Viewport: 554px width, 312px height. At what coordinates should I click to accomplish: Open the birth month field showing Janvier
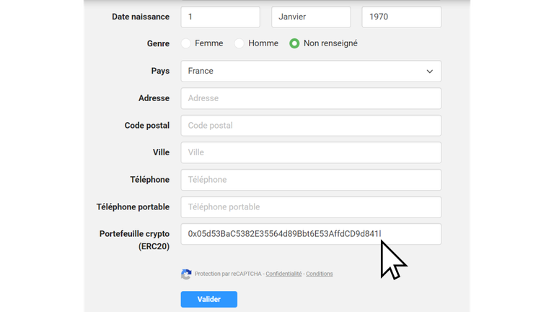point(311,17)
